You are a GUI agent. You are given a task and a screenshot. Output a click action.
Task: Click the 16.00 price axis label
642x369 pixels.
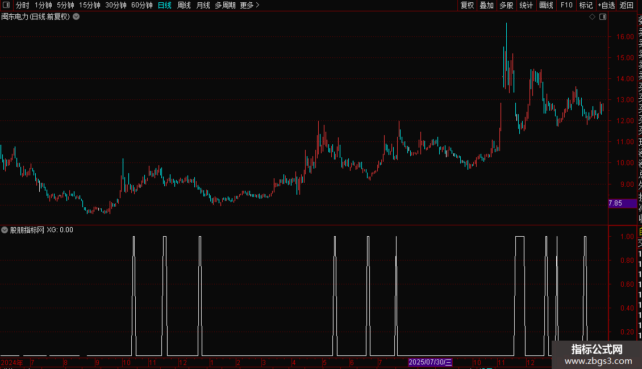(x=625, y=37)
